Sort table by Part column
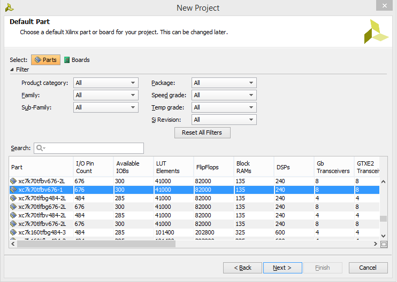397x282 pixels. coord(41,167)
